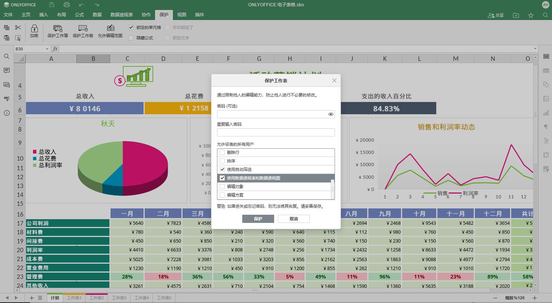Screen dimensions: 552x303
Task: Check the 删除行 option in the dialog
Action: point(222,152)
